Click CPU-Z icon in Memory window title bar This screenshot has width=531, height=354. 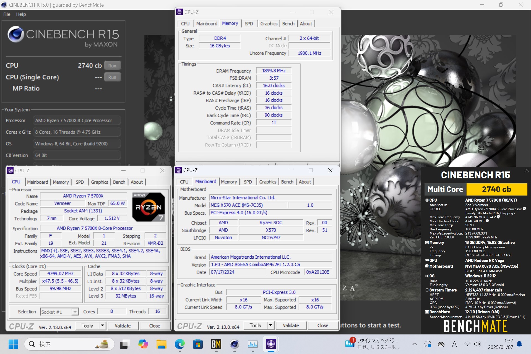[179, 12]
